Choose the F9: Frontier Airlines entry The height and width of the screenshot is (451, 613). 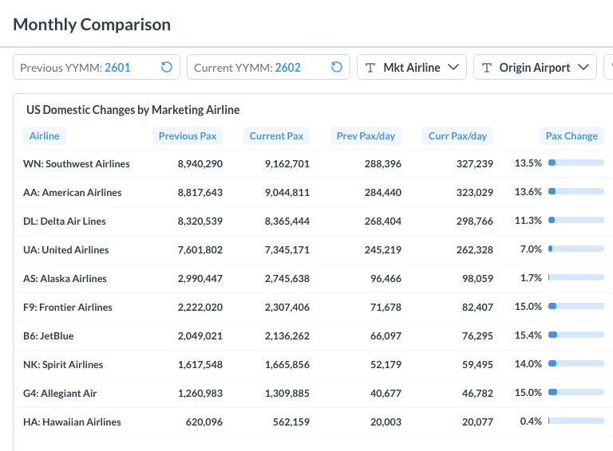[68, 308]
